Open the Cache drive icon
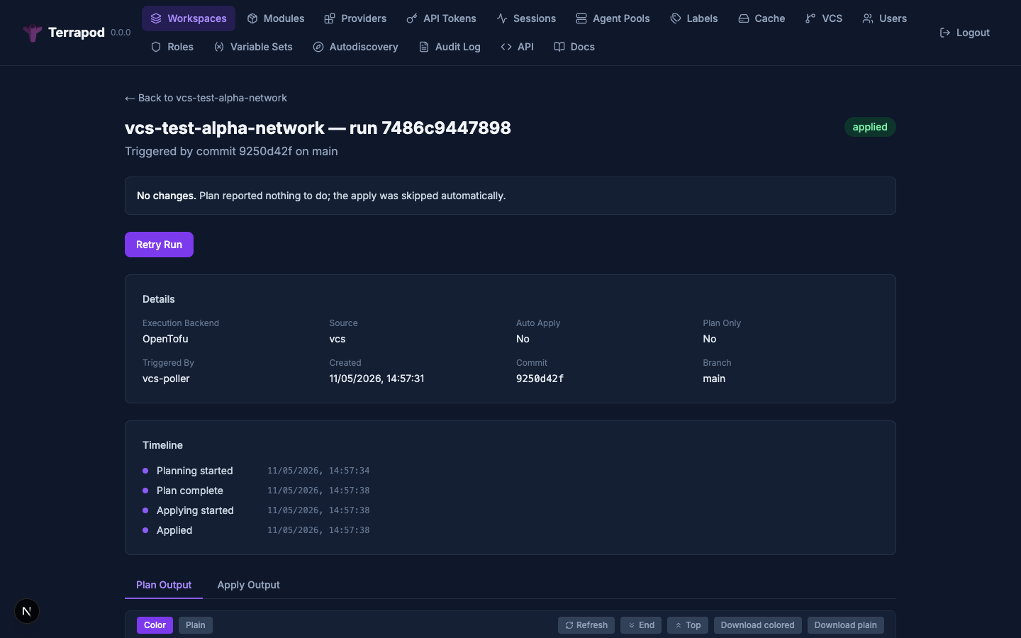This screenshot has height=638, width=1021. tap(744, 18)
